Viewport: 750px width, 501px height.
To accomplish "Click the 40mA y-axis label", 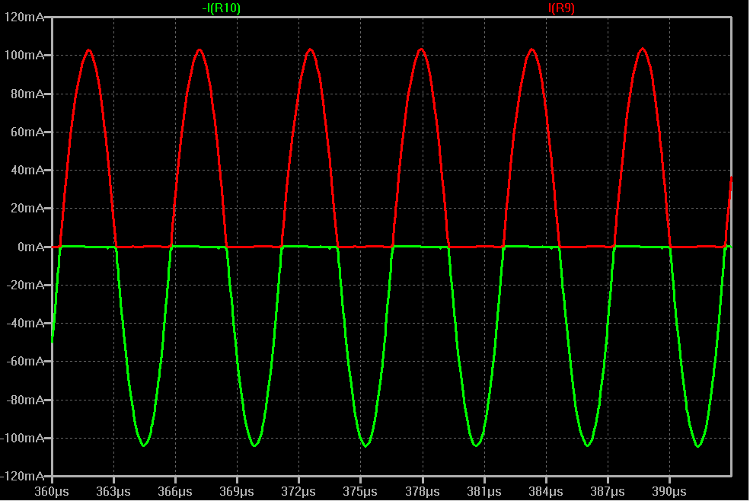I will (27, 171).
